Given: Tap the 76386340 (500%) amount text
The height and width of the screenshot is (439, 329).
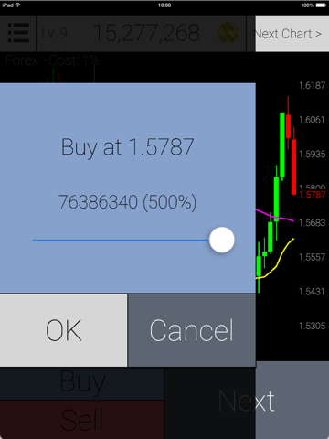Looking at the screenshot, I should coord(128,202).
